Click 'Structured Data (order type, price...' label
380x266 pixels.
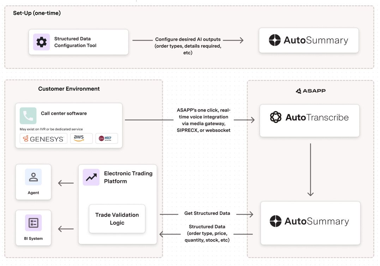coord(207,233)
